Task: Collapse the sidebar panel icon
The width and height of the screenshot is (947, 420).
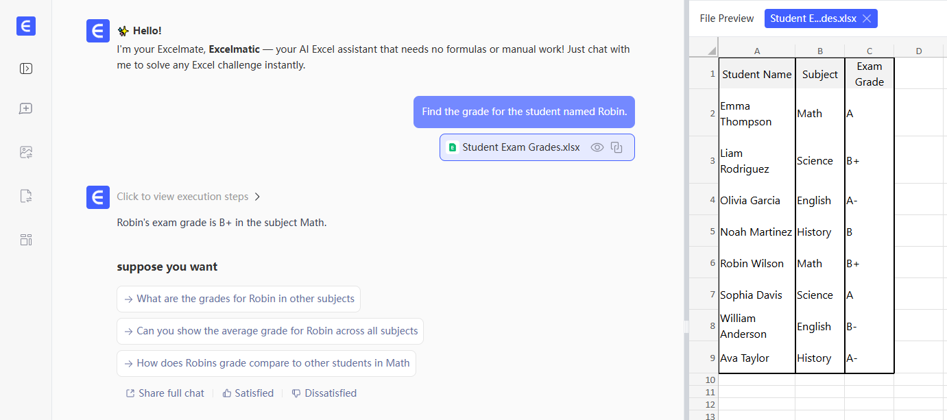Action: (x=26, y=69)
